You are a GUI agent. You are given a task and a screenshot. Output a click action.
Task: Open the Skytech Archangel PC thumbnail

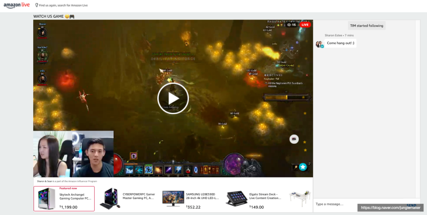click(47, 198)
